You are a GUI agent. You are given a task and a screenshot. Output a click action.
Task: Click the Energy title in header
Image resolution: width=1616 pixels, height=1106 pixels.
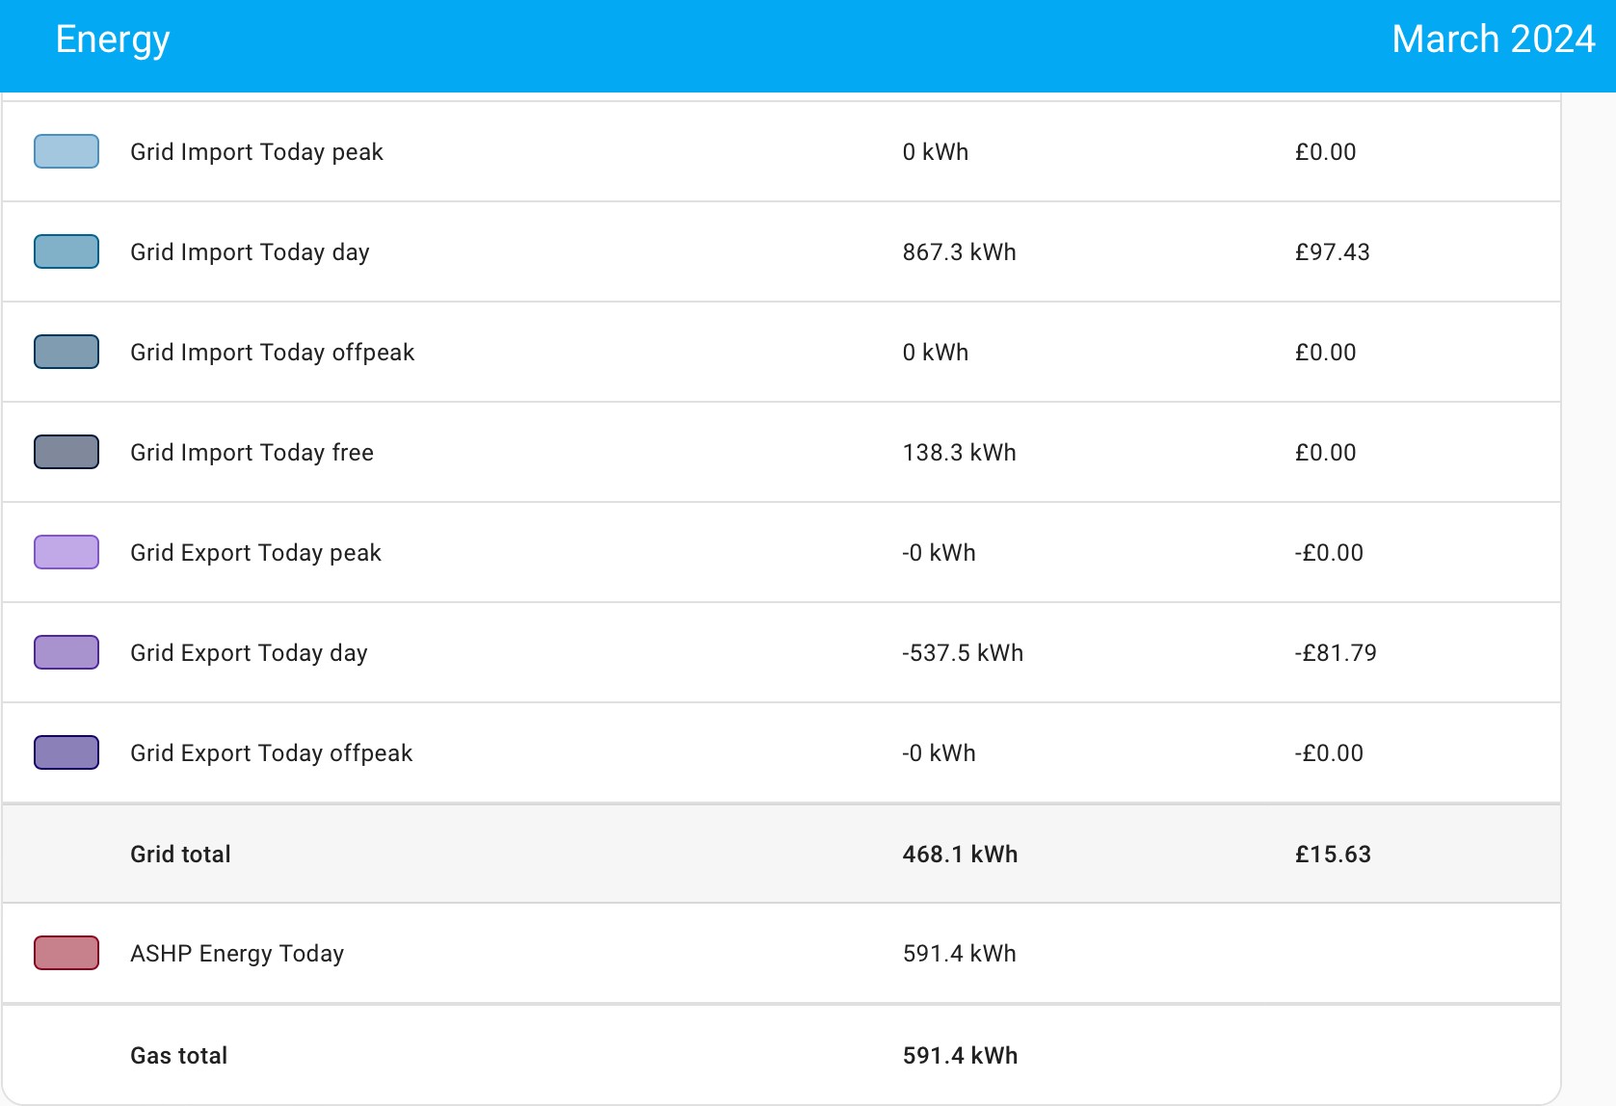click(x=113, y=40)
